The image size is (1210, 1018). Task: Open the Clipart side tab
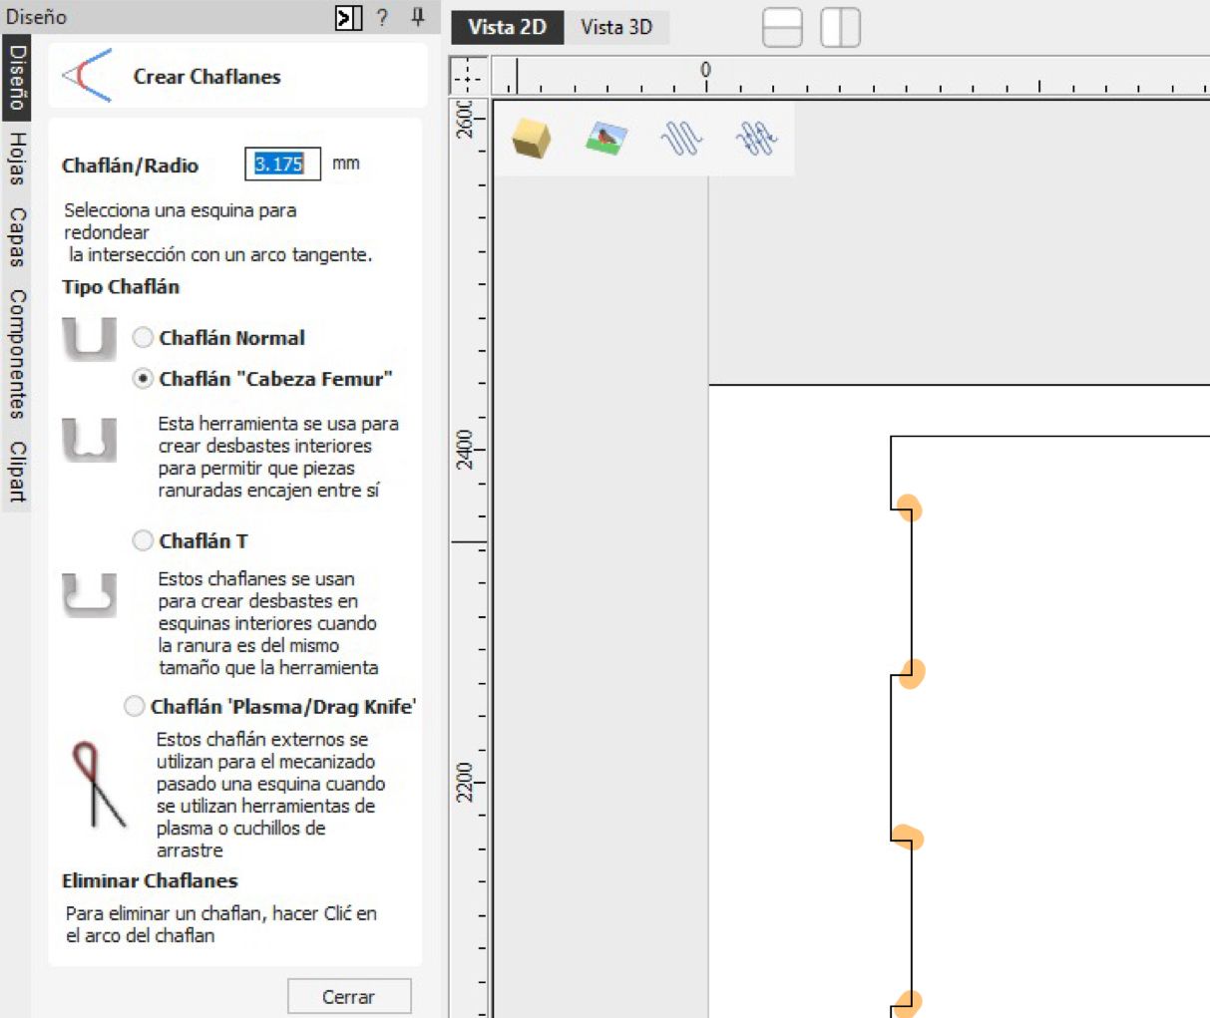click(x=16, y=471)
